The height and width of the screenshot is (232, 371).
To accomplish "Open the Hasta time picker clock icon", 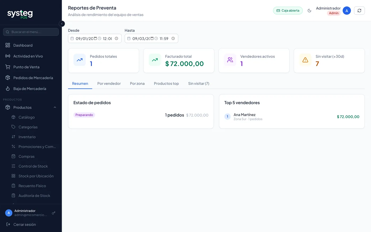I will 173,38.
